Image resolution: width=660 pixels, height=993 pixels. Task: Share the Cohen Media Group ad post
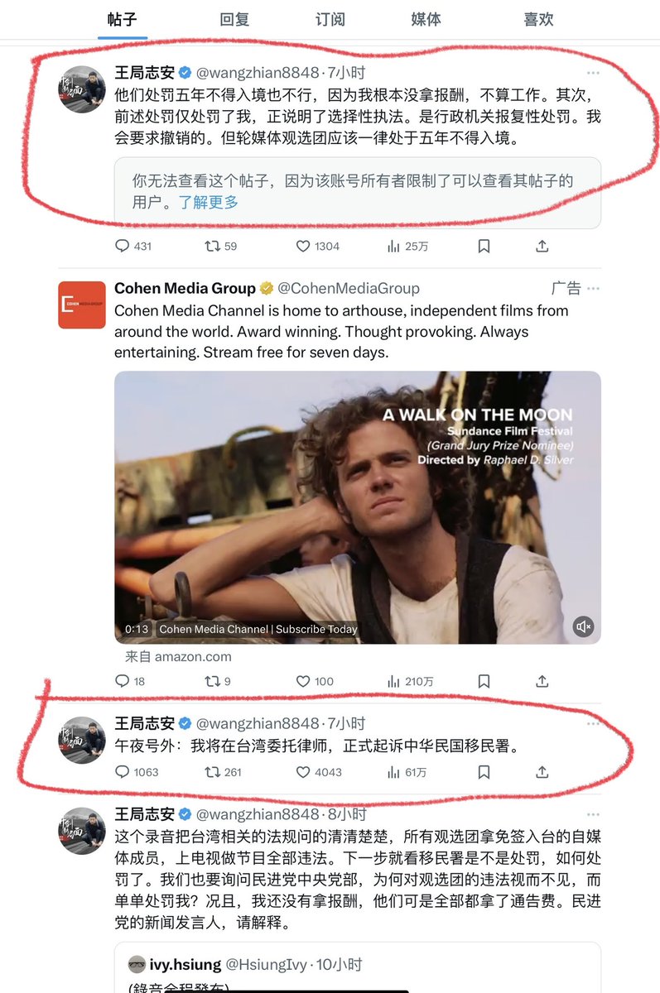coord(542,681)
